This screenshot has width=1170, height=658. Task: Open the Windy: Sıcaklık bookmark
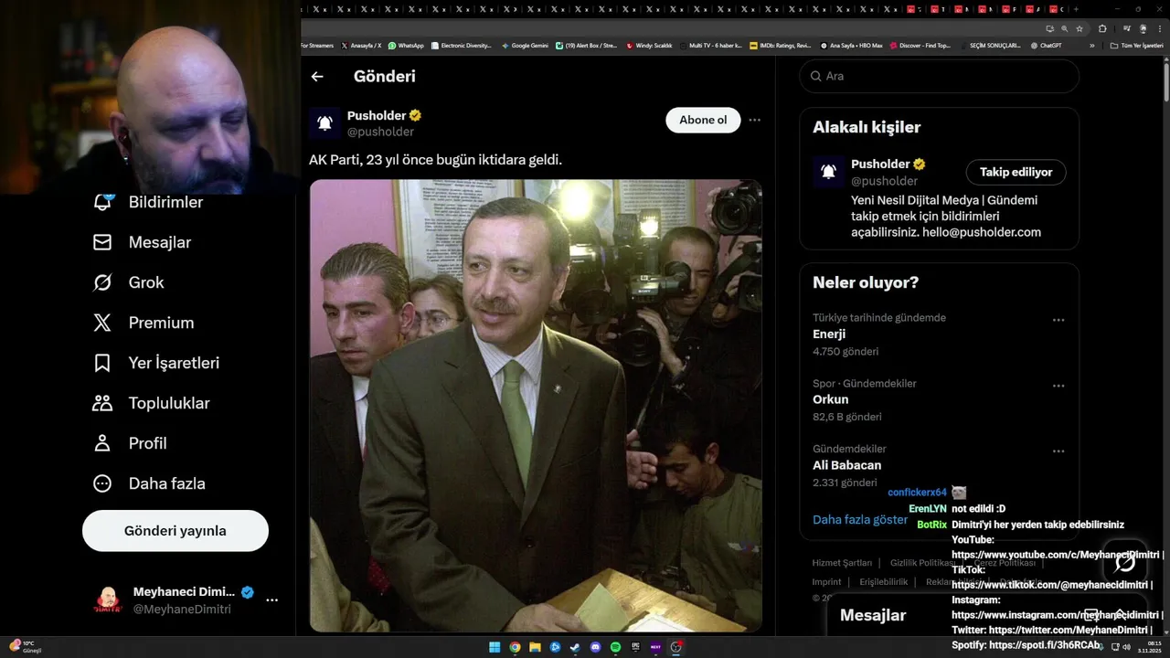pos(649,45)
